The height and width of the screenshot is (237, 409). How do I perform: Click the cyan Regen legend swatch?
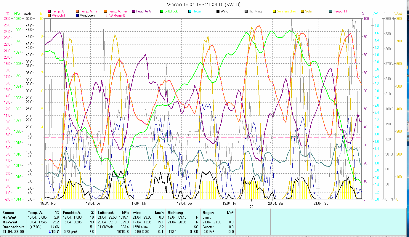click(190, 11)
